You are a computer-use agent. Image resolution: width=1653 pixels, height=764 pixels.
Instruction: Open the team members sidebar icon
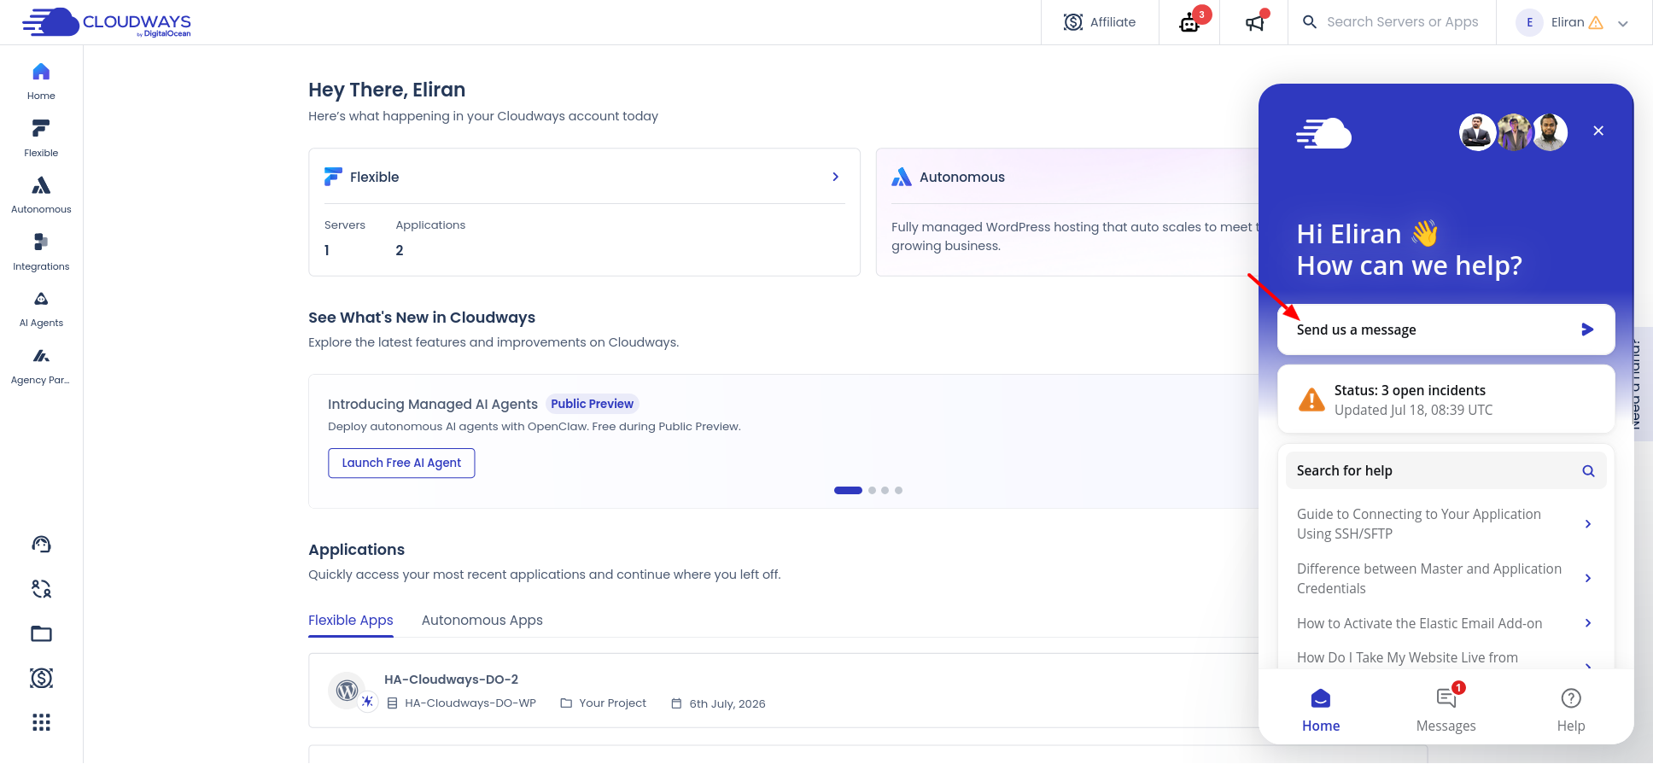41,589
